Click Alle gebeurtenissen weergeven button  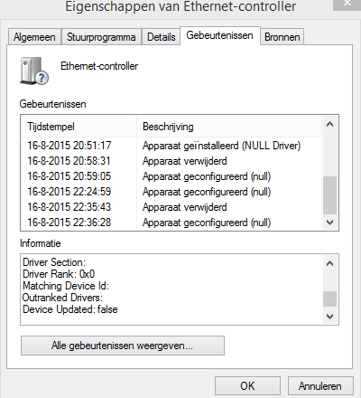click(x=123, y=346)
